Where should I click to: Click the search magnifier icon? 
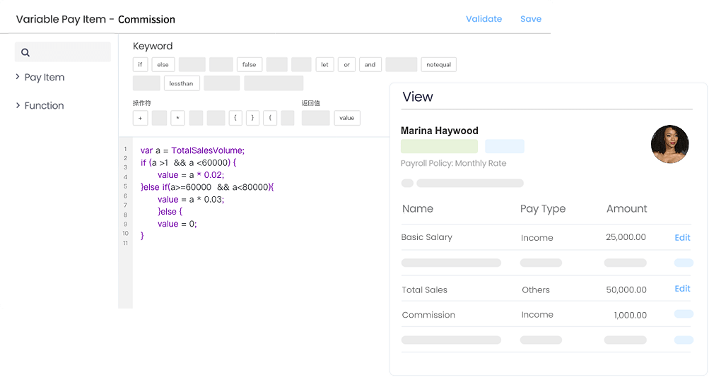point(25,52)
